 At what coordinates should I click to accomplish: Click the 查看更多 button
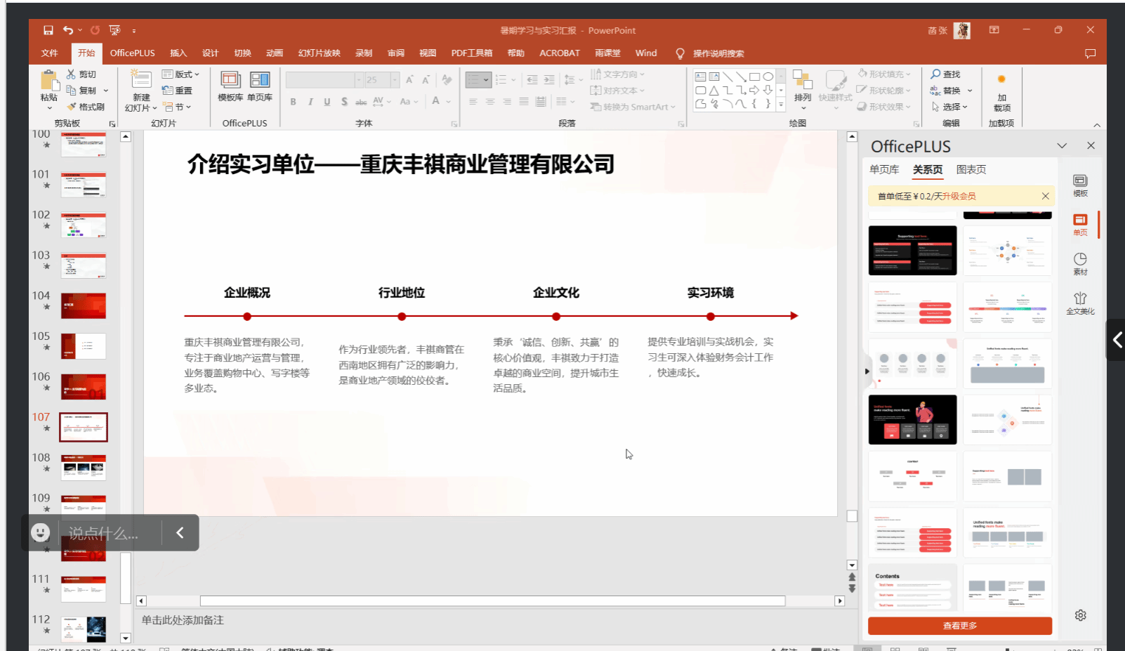pos(959,626)
